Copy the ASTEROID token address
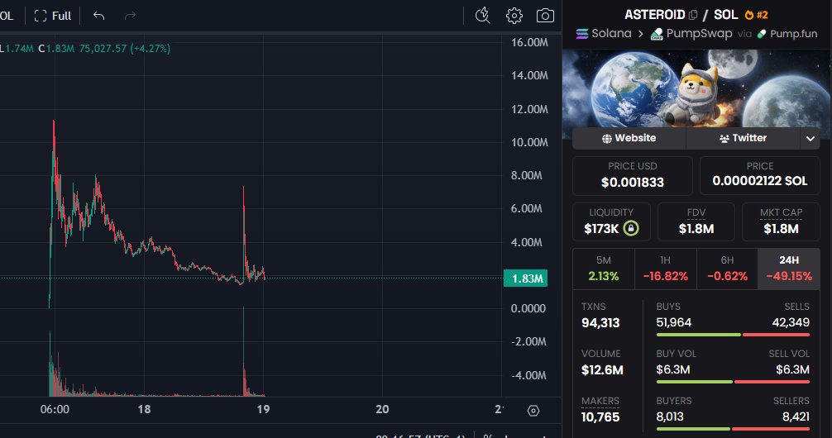The width and height of the screenshot is (832, 438). point(693,15)
